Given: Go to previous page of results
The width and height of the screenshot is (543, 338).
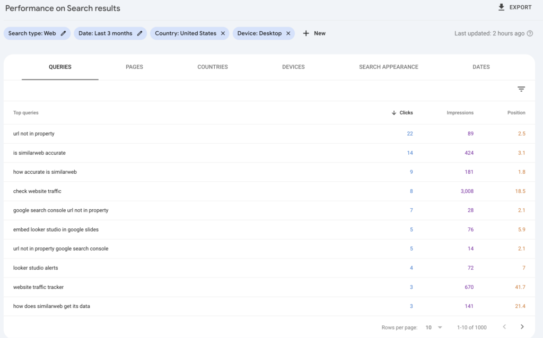Looking at the screenshot, I should coord(504,327).
